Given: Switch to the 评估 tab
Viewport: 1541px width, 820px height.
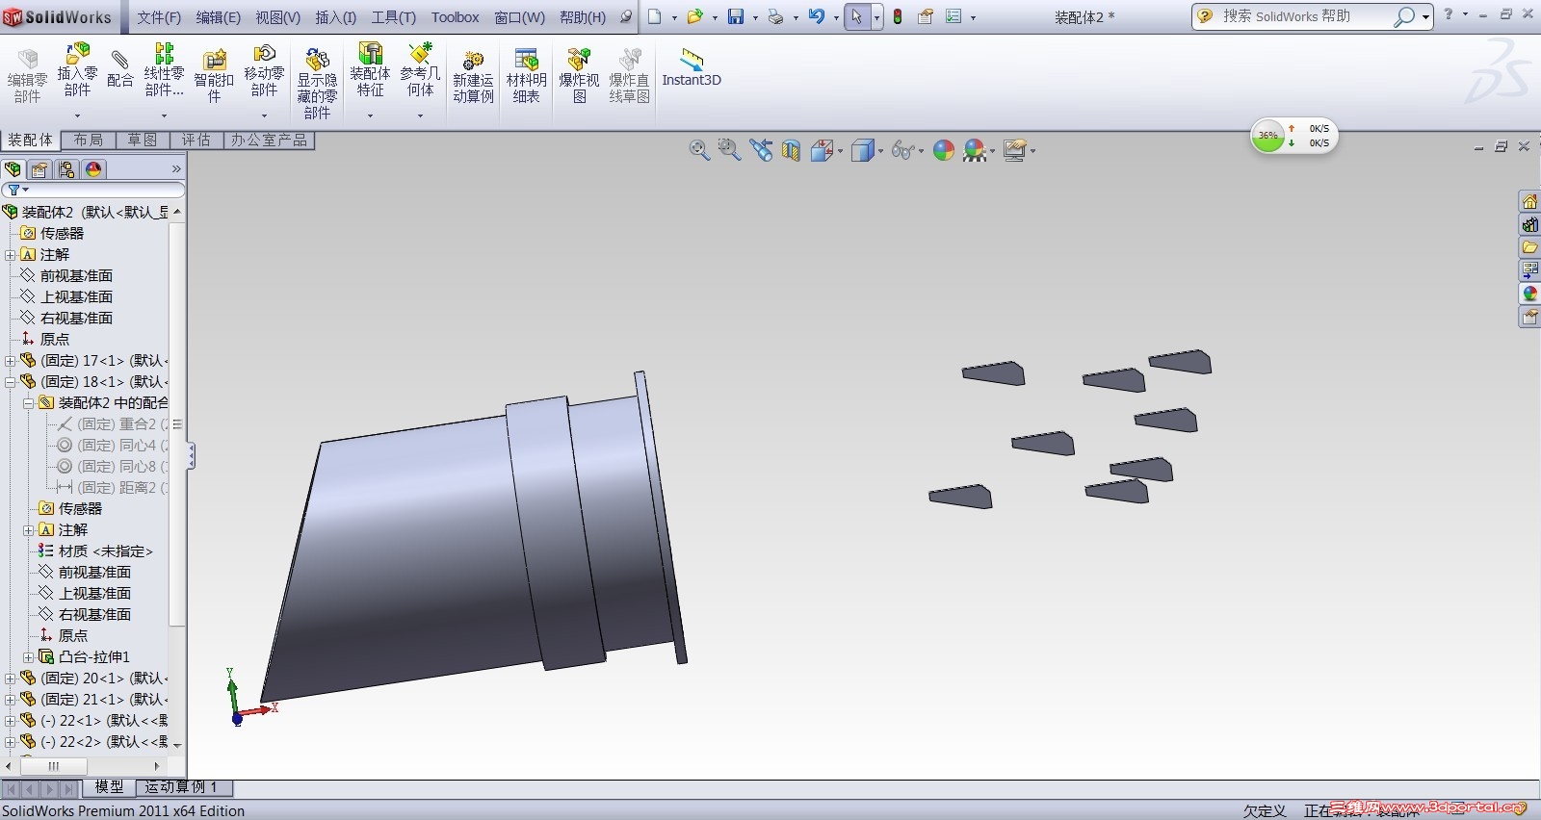Looking at the screenshot, I should click(196, 141).
